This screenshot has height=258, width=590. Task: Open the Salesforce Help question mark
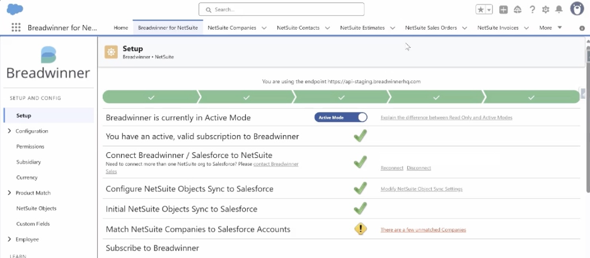pos(532,9)
